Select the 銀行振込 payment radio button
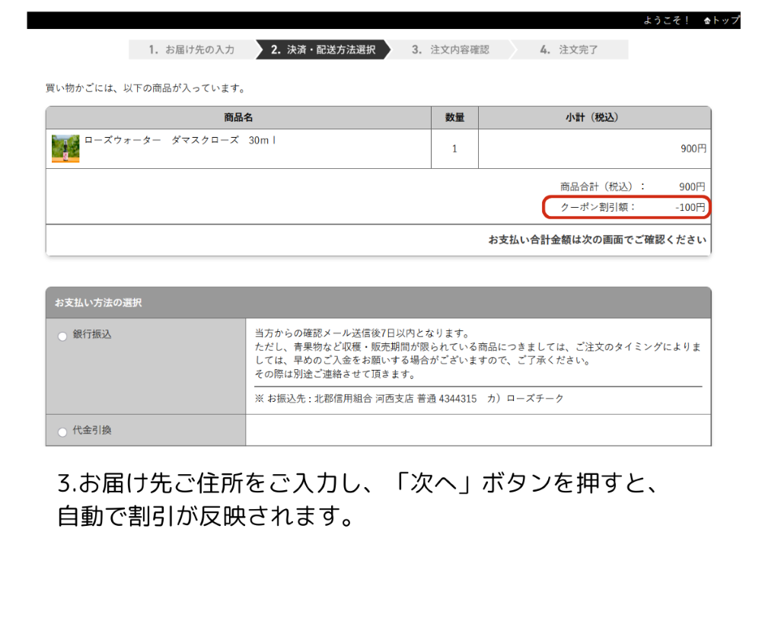This screenshot has height=621, width=781. click(62, 336)
